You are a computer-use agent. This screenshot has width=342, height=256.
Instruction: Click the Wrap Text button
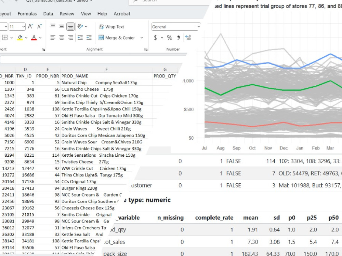pos(111,27)
